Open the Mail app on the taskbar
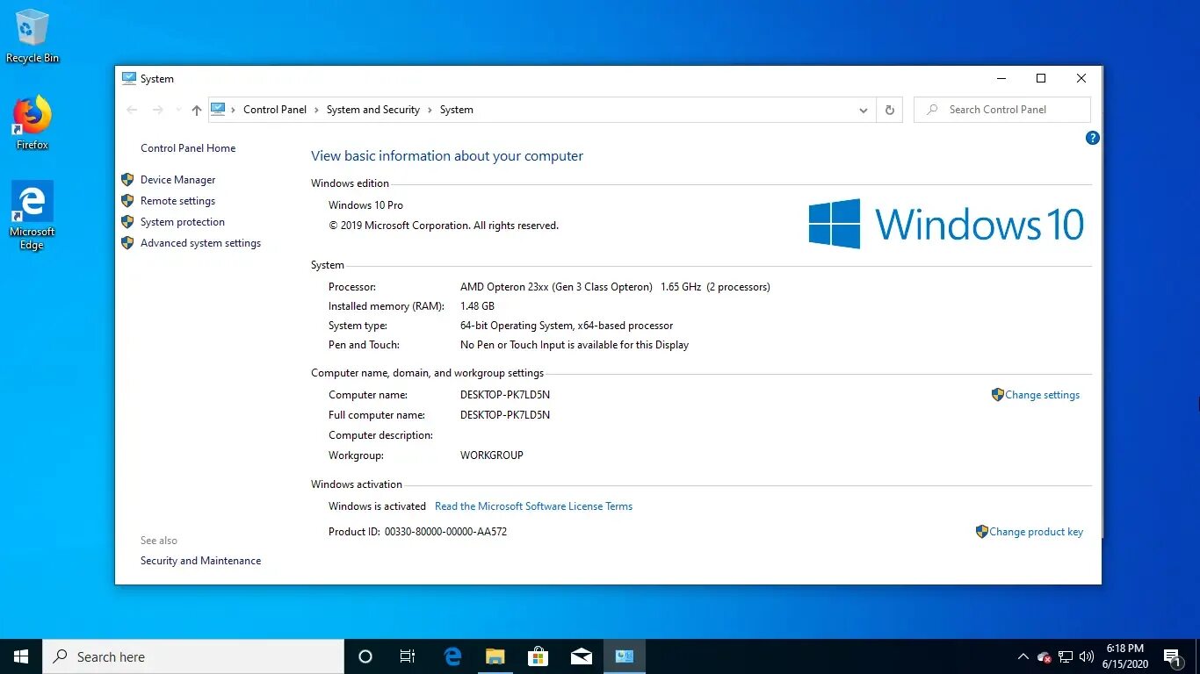The height and width of the screenshot is (674, 1200). pyautogui.click(x=581, y=656)
